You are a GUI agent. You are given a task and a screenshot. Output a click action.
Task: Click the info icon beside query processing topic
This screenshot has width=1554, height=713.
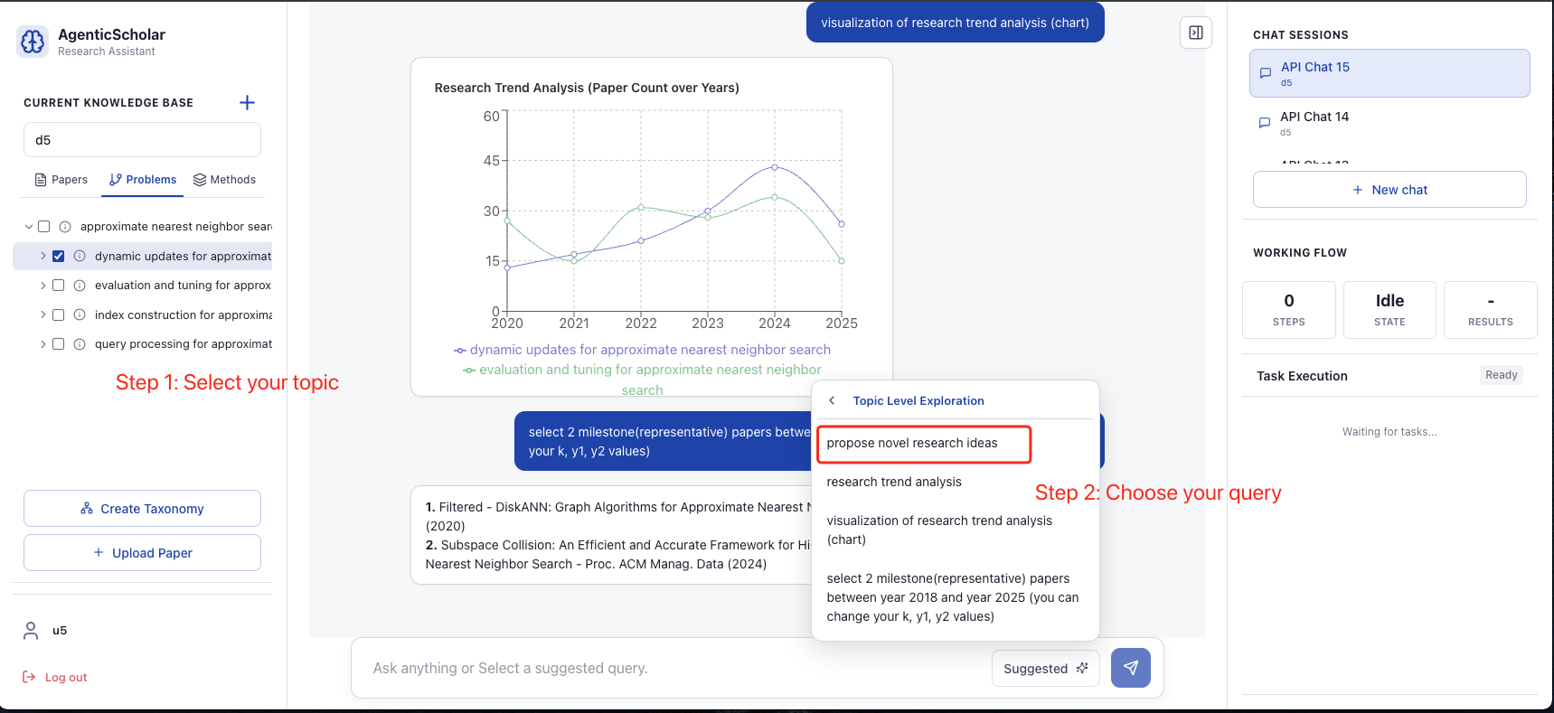[80, 344]
